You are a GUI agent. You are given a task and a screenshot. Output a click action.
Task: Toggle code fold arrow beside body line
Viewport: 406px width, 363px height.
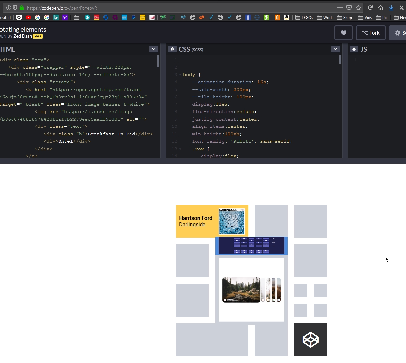[180, 75]
